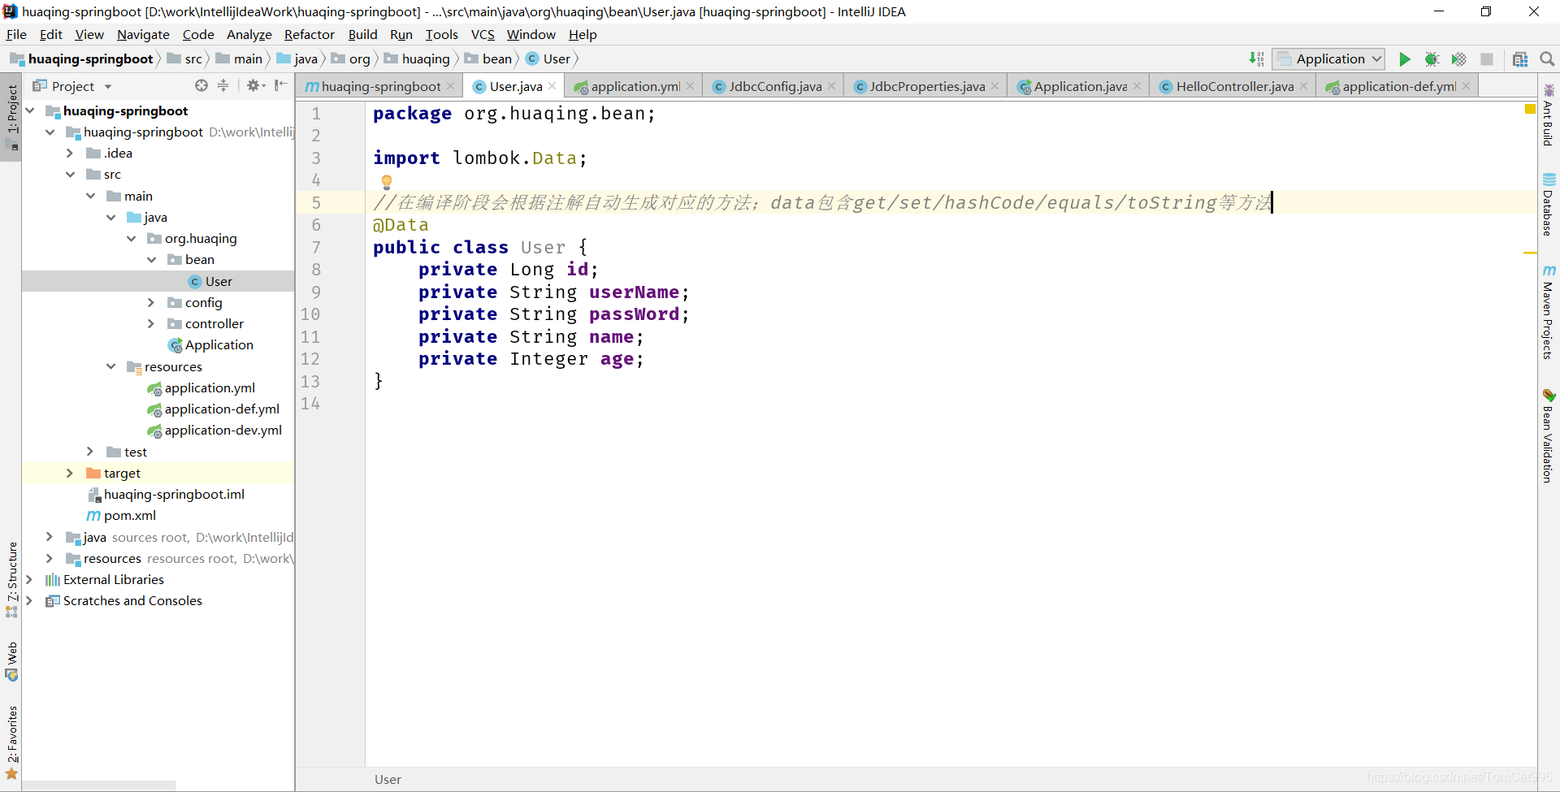Viewport: 1560px width, 792px height.
Task: Expand the config package
Action: click(151, 302)
